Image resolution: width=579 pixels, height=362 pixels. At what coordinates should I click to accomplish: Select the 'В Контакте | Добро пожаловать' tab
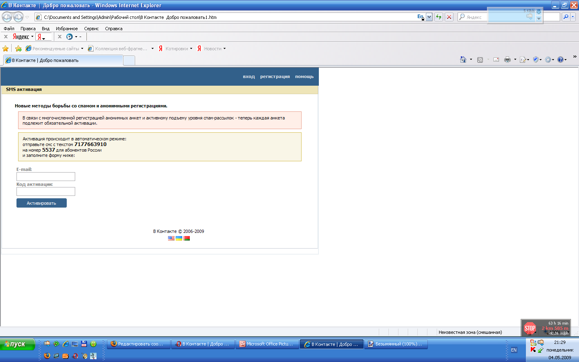tap(63, 60)
